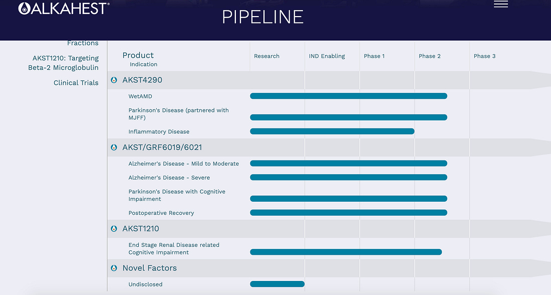The height and width of the screenshot is (295, 551).
Task: Click the Product column header
Action: 138,55
